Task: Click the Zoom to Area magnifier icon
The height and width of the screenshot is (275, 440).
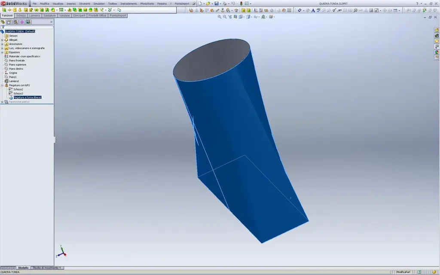Action: pyautogui.click(x=225, y=17)
